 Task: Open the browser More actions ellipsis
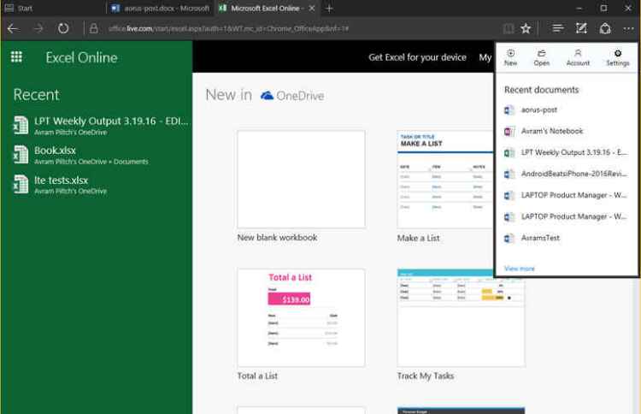[x=628, y=28]
